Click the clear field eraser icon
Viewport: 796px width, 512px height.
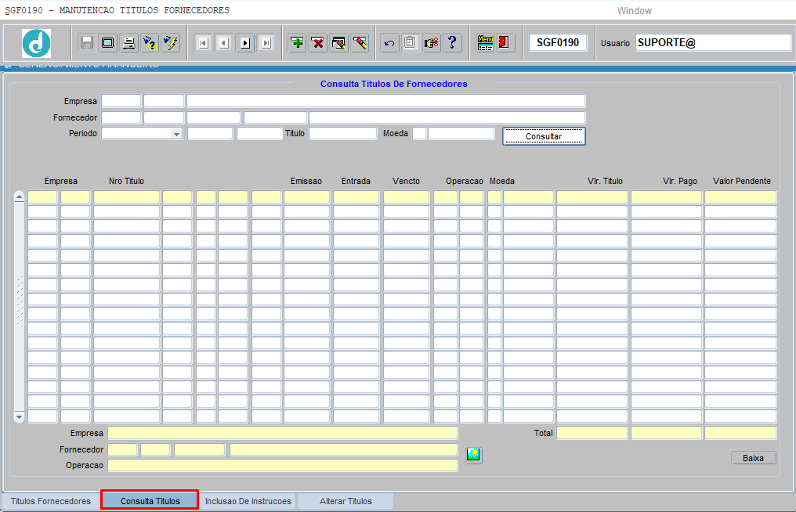point(360,42)
